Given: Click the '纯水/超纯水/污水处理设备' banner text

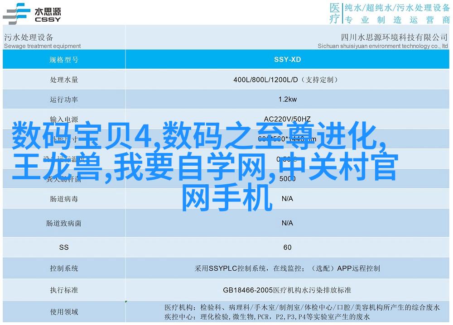Looking at the screenshot, I should pos(397,8).
